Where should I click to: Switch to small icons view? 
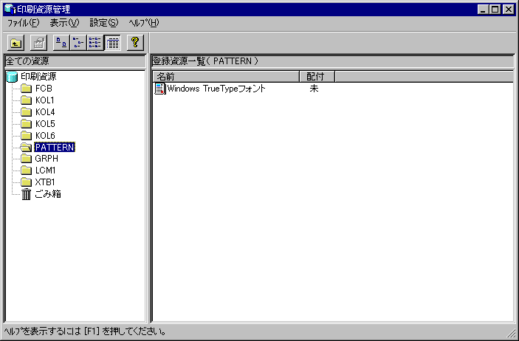click(x=78, y=43)
